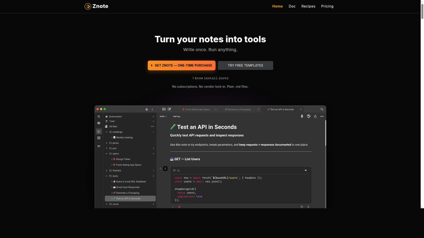The height and width of the screenshot is (238, 424).
Task: Expand the perso folder in the sidebar
Action: pyautogui.click(x=106, y=143)
